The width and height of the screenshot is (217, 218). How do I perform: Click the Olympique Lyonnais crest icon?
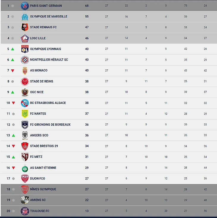click(x=25, y=49)
